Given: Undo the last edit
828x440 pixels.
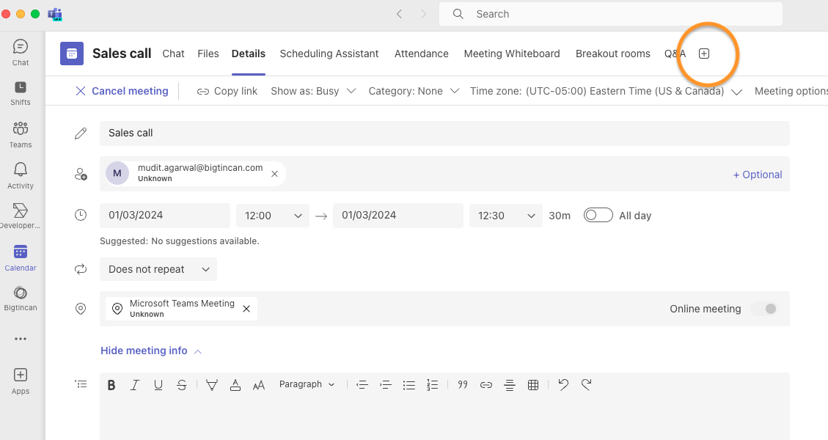Looking at the screenshot, I should [x=563, y=384].
